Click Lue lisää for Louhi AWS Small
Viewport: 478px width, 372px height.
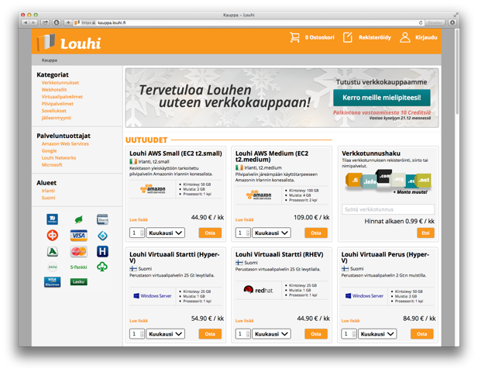pyautogui.click(x=139, y=219)
